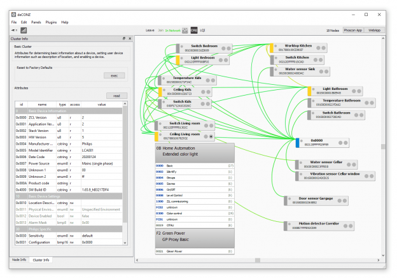397x278 pixels.
Task: Switch to the Node Info tab
Action: [19, 260]
